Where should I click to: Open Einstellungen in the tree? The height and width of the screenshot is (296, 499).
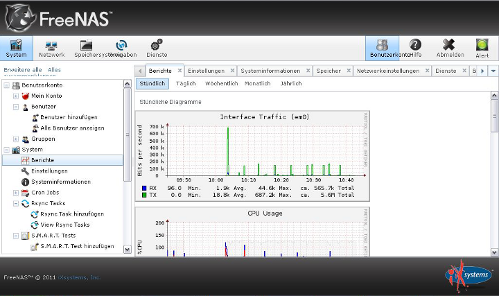pos(49,171)
